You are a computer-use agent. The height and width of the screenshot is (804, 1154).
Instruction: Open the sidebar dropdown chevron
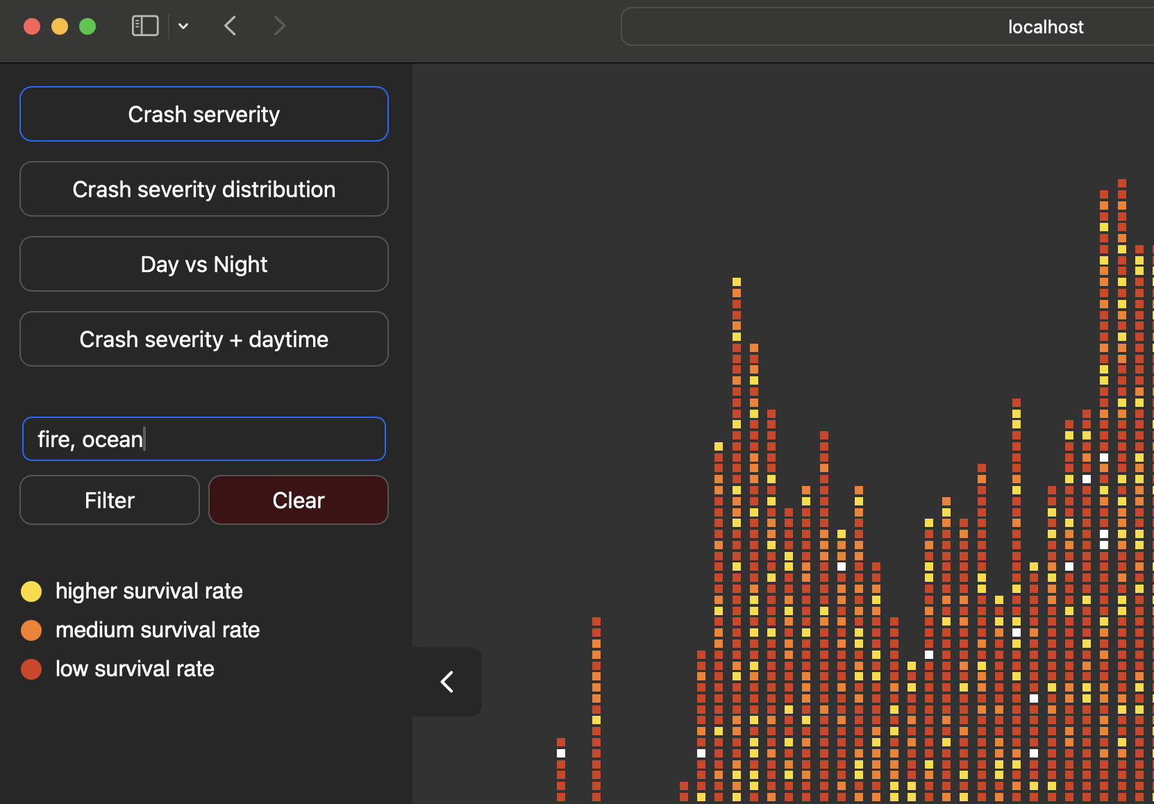tap(183, 26)
